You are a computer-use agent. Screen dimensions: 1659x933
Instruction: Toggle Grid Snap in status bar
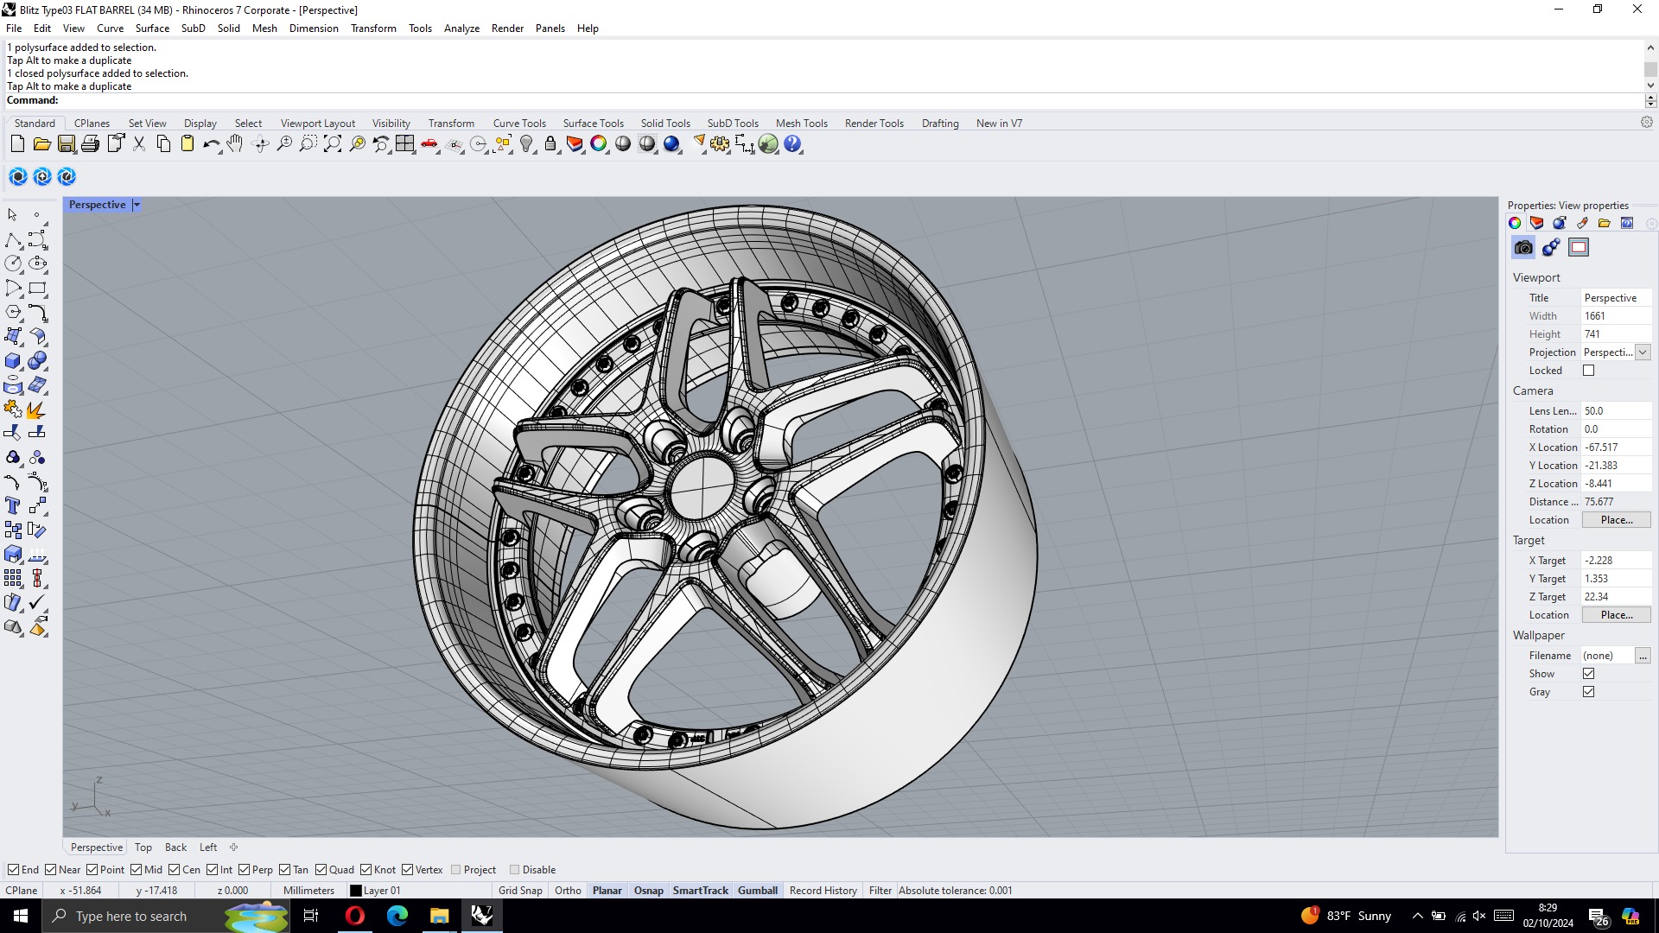(520, 891)
